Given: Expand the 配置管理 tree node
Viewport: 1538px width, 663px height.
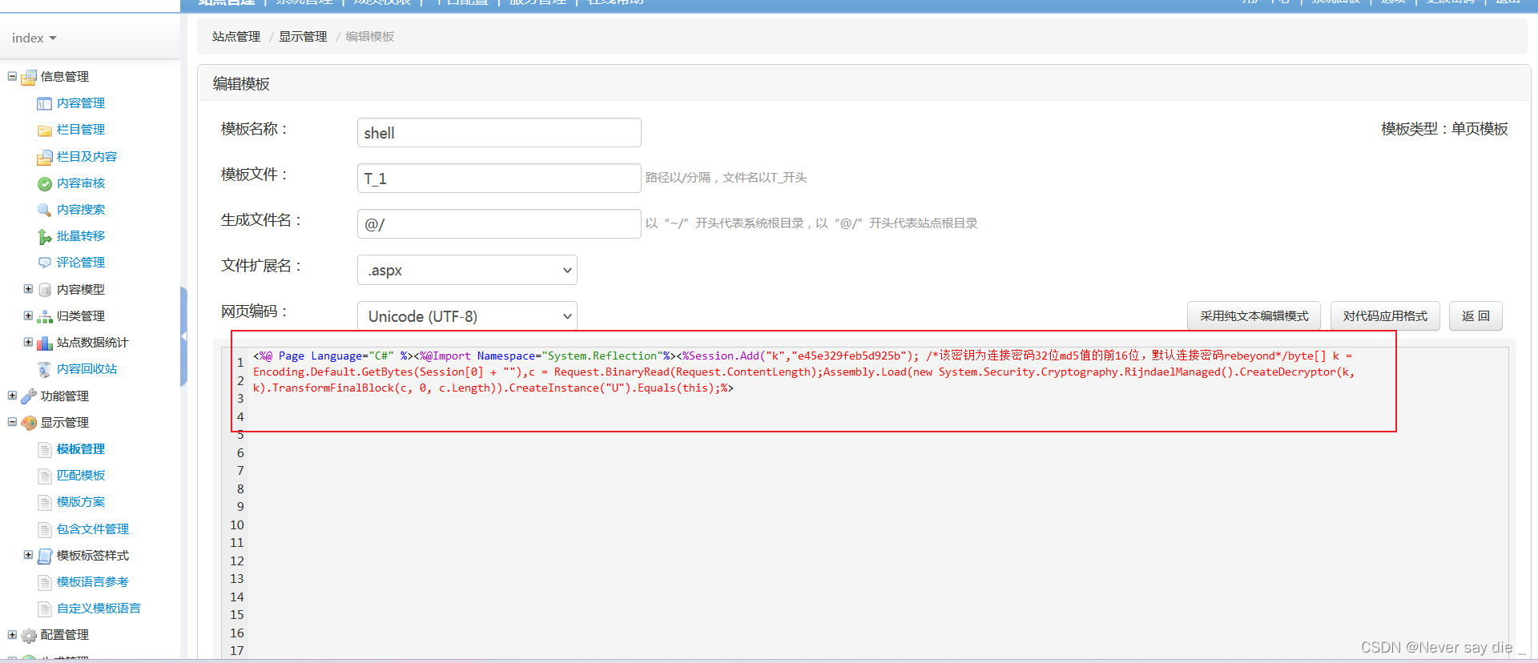Looking at the screenshot, I should point(12,634).
